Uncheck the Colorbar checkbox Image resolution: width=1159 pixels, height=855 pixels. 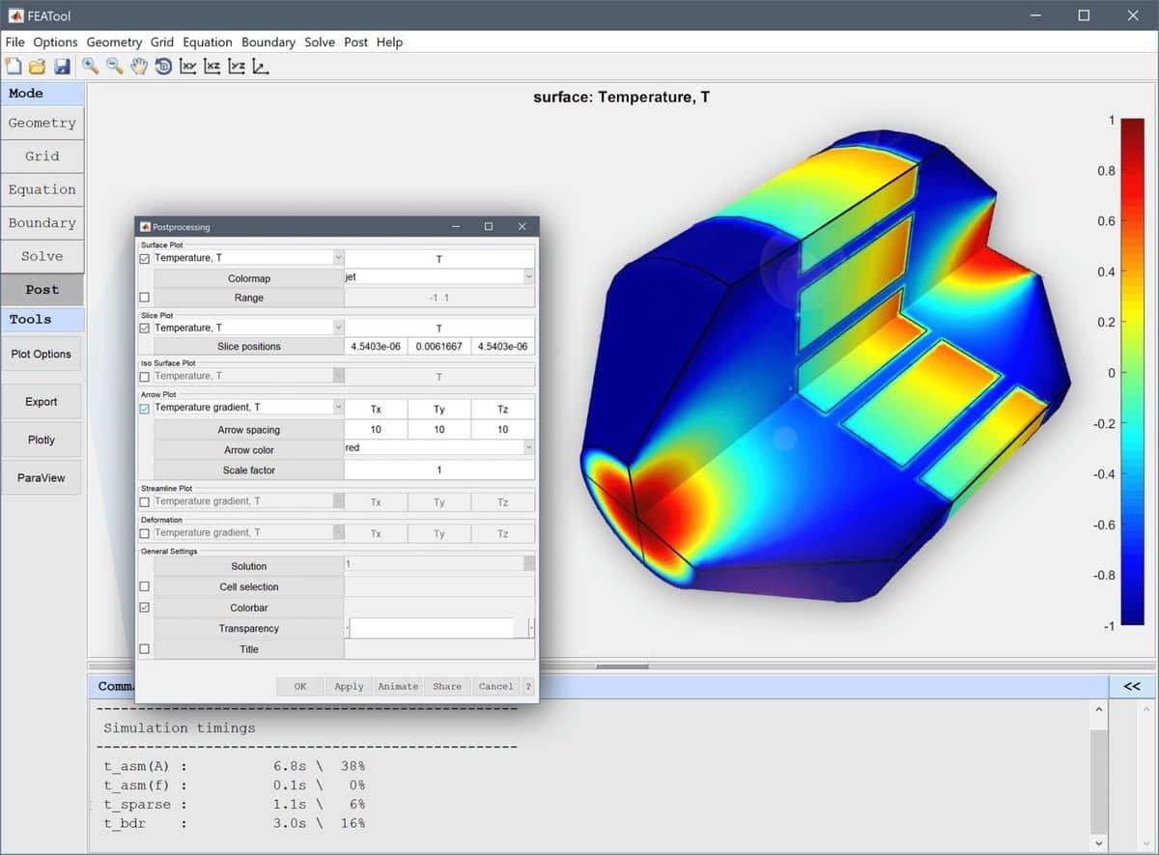point(145,608)
